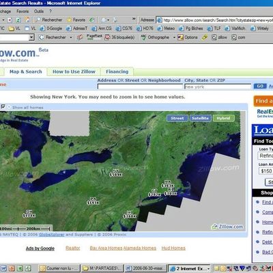The height and width of the screenshot is (273, 273).
Task: Click the City, State or ZIP field
Action: (x=218, y=87)
